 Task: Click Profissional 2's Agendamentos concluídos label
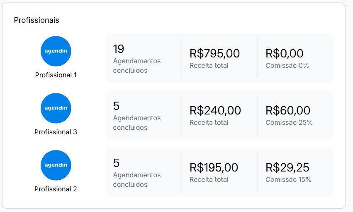point(136,180)
